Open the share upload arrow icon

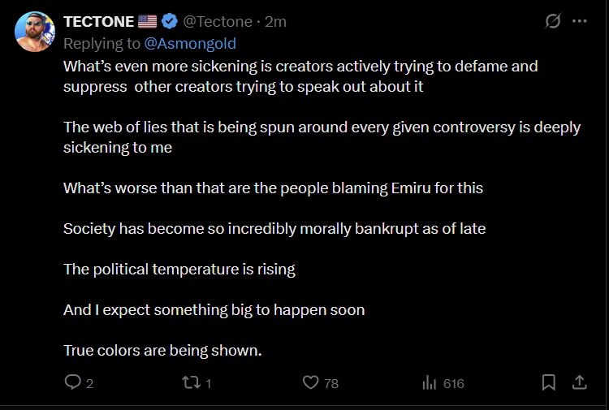pyautogui.click(x=580, y=382)
